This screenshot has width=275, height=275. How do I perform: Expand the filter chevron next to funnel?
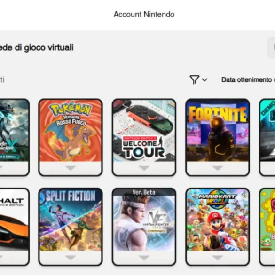204,80
